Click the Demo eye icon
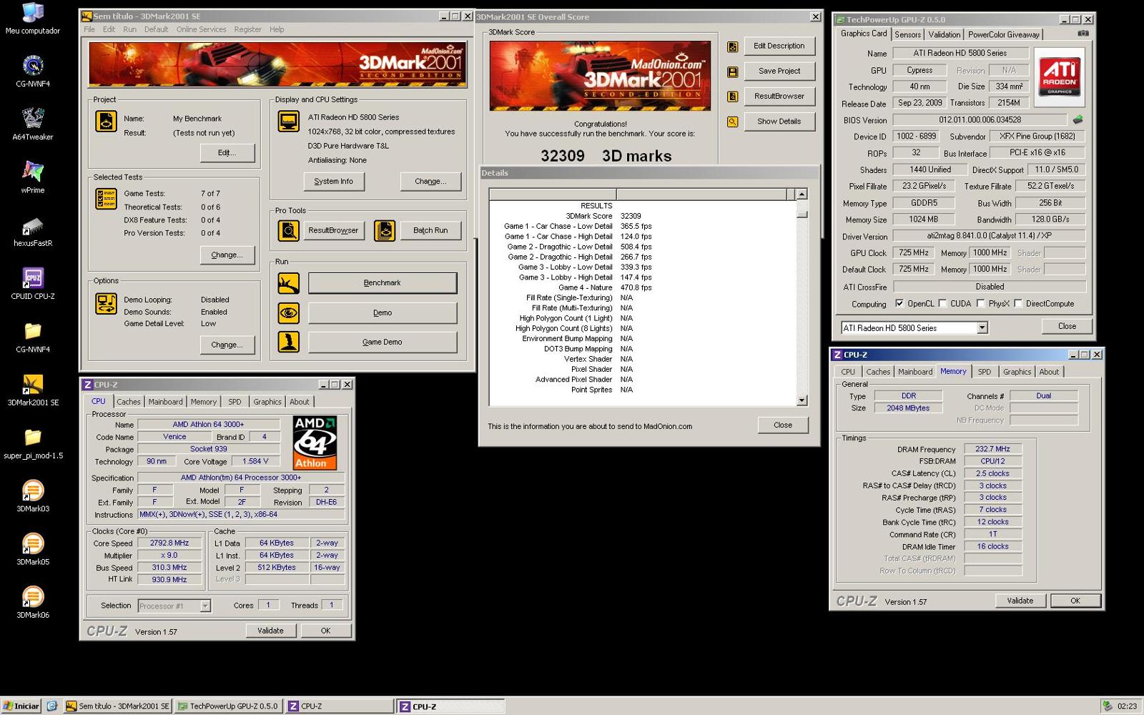Screen dimensions: 1144x715 point(289,312)
